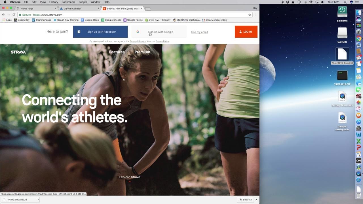Open the Apple menu
The image size is (363, 204).
[5, 2]
